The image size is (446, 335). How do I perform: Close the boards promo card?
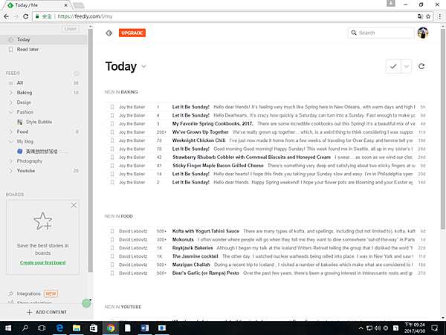[x=74, y=205]
